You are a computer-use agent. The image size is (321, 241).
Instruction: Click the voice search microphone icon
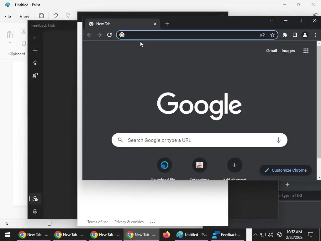tap(278, 140)
